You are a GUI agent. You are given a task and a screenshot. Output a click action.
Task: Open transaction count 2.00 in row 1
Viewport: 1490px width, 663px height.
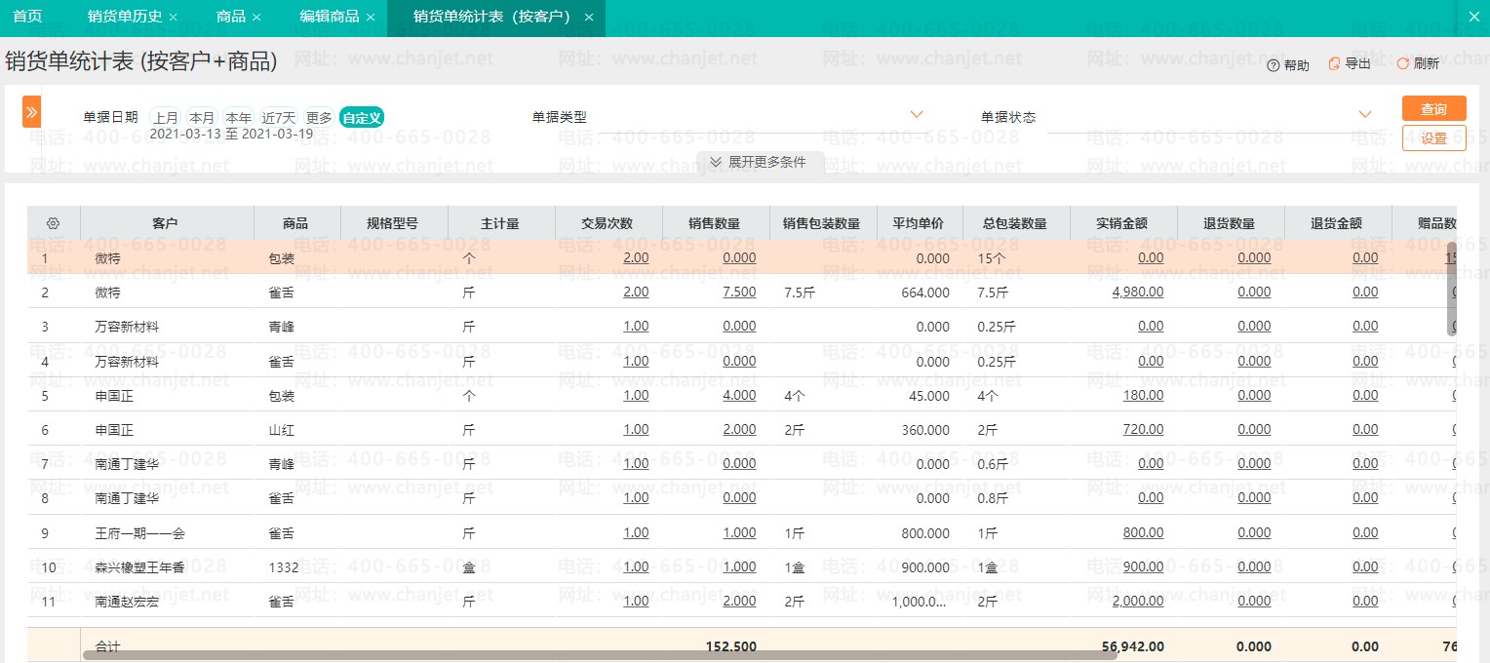click(x=636, y=258)
